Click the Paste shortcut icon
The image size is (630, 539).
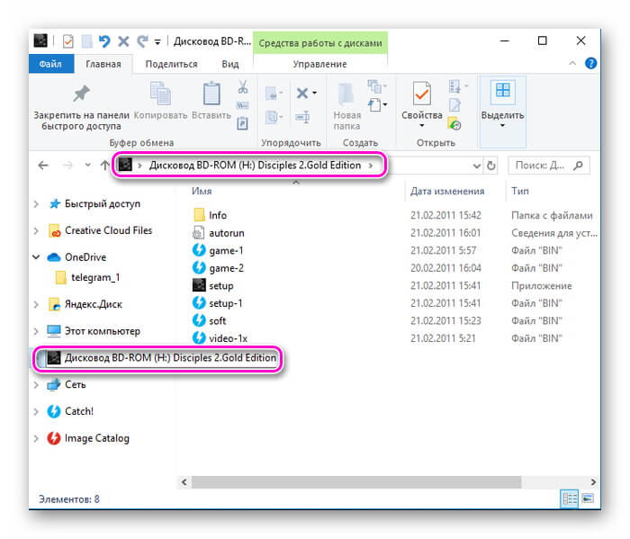242,123
